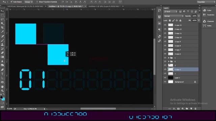Add a layer mask icon
Screen dimensions: 216x121
(x=179, y=109)
